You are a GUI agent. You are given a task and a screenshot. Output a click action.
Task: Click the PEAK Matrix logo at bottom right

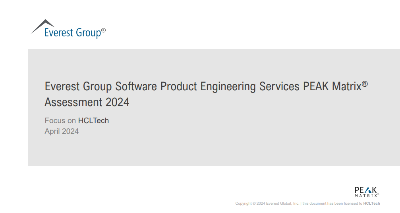tap(366, 192)
